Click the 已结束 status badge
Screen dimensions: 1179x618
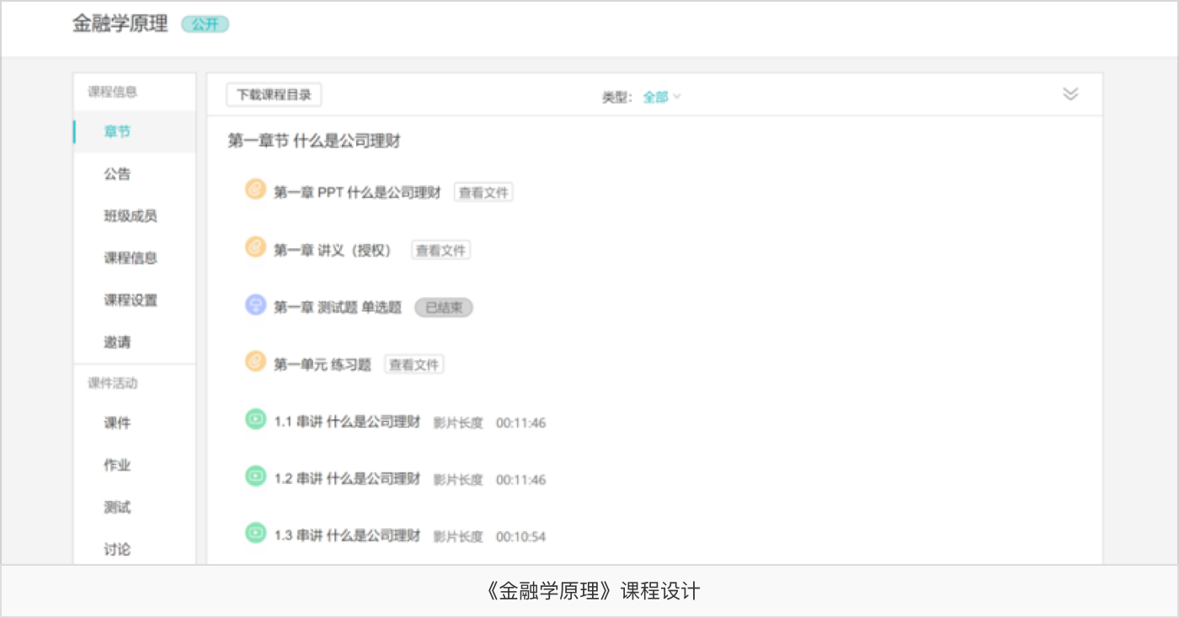click(x=443, y=307)
